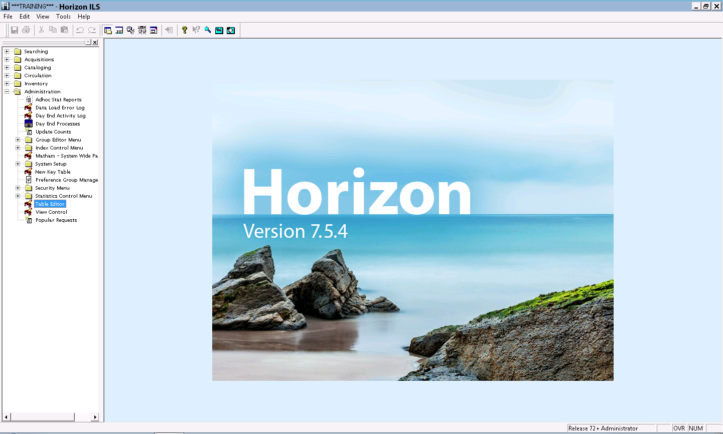Click the Help question mark toolbar icon
This screenshot has width=723, height=434.
(x=185, y=30)
